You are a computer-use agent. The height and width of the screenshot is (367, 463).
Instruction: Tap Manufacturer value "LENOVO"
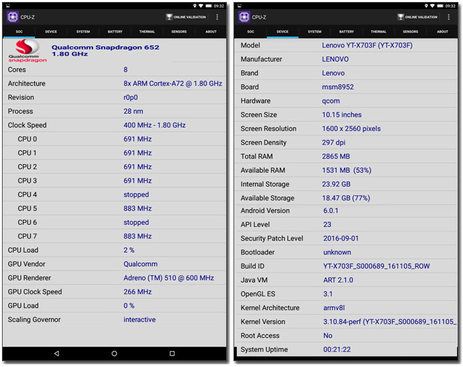tap(335, 60)
